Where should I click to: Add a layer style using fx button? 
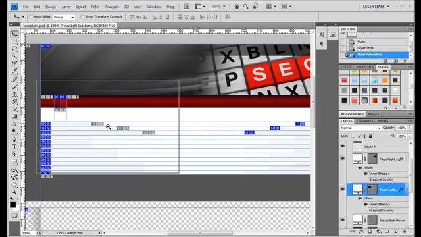coord(361,231)
